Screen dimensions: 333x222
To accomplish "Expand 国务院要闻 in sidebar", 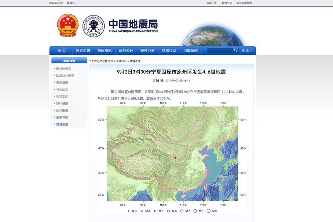I will click(x=63, y=69).
